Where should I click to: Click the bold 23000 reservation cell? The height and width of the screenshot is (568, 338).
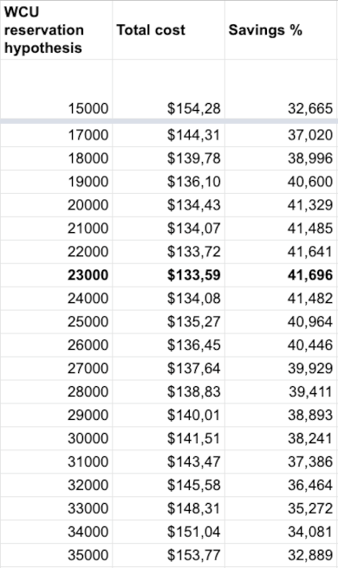coord(56,275)
